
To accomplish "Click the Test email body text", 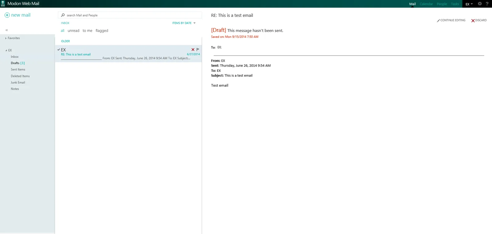I will [220, 86].
